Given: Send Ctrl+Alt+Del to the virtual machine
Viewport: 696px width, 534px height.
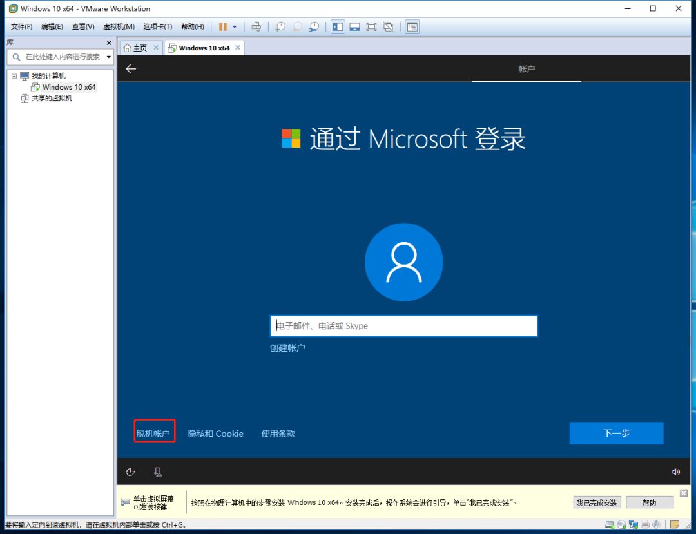Looking at the screenshot, I should coord(256,26).
